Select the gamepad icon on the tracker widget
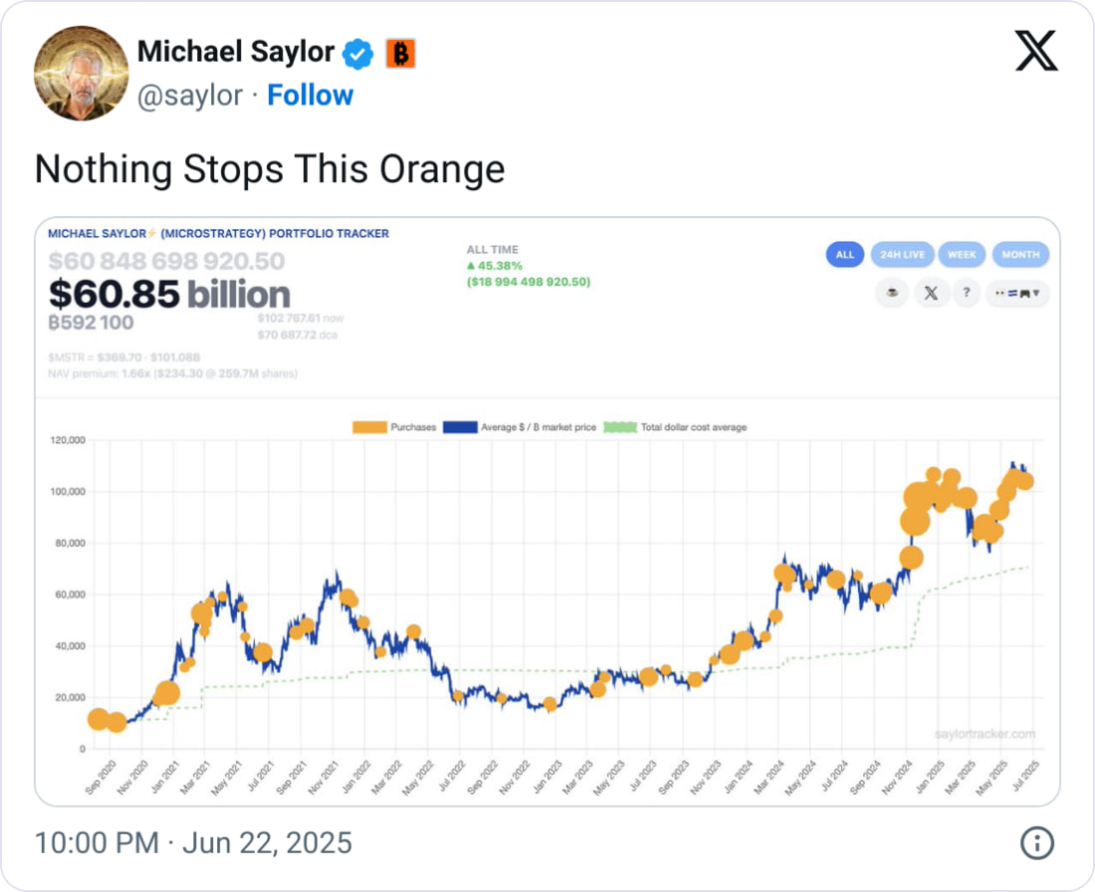Viewport: 1095px width, 892px height. pos(1024,293)
